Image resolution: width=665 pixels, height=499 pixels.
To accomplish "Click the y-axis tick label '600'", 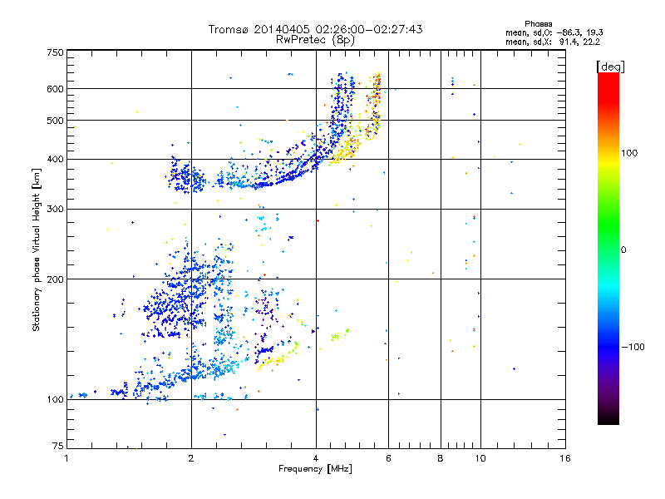I will (x=55, y=89).
